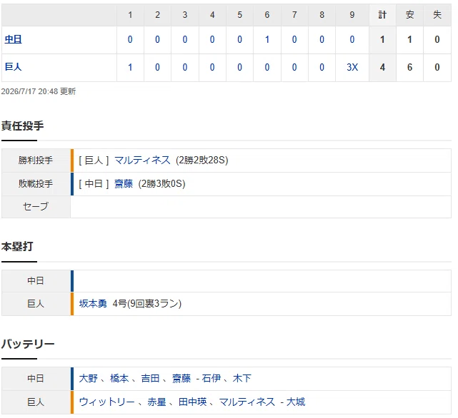Click 中日 6th inning score of 1
Image resolution: width=458 pixels, height=418 pixels.
[267, 39]
